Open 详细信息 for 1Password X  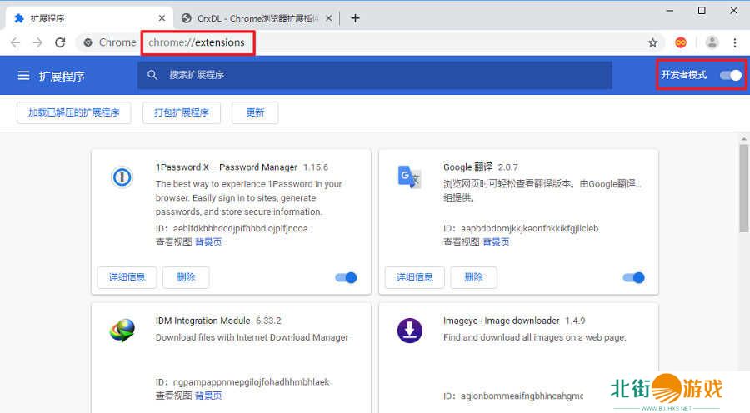point(127,277)
